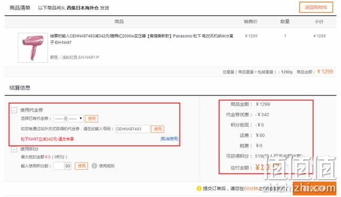Open the pink hair dryer product thumbnail
This screenshot has height=197, width=341.
coord(33,48)
